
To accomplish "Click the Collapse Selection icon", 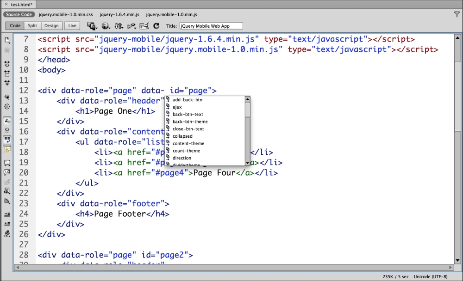I will tap(7, 73).
